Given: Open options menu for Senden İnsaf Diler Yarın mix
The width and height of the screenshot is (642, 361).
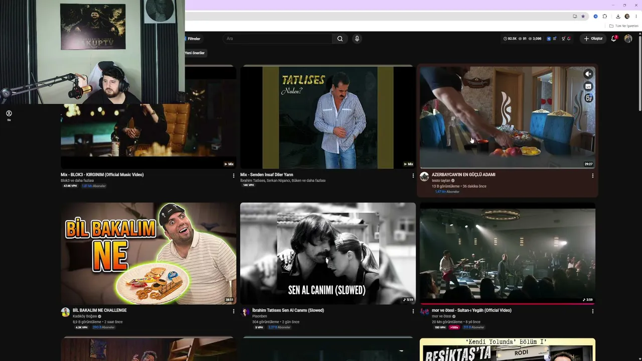Looking at the screenshot, I should pos(413,176).
